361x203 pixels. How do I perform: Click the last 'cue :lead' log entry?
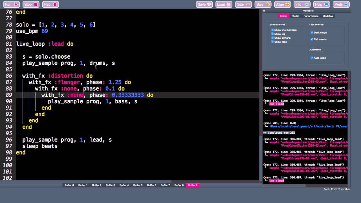(x=276, y=181)
